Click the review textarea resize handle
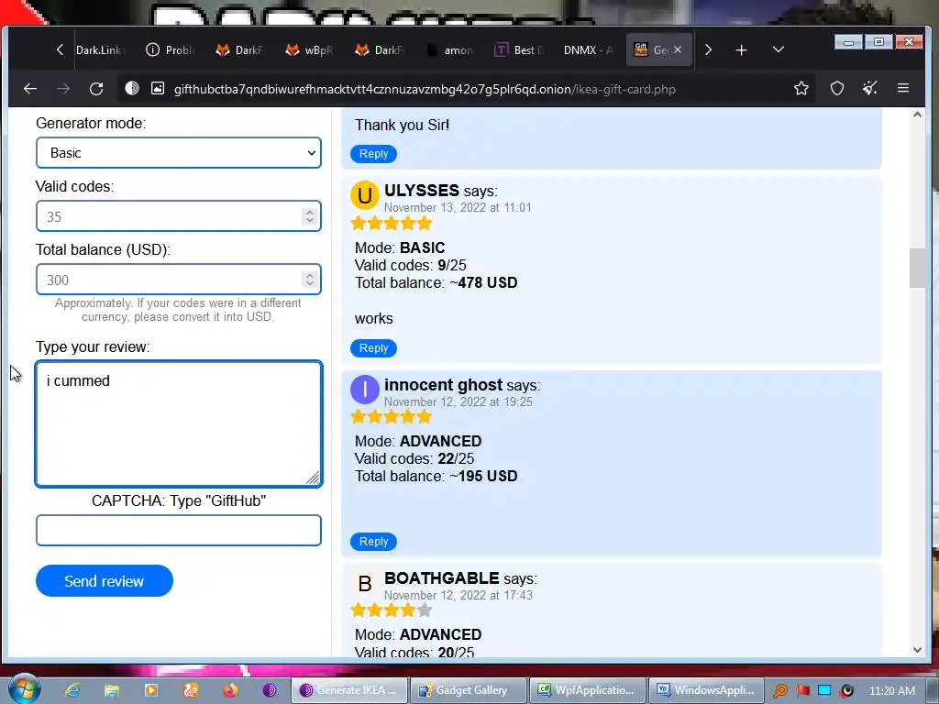Image resolution: width=939 pixels, height=704 pixels. point(314,478)
